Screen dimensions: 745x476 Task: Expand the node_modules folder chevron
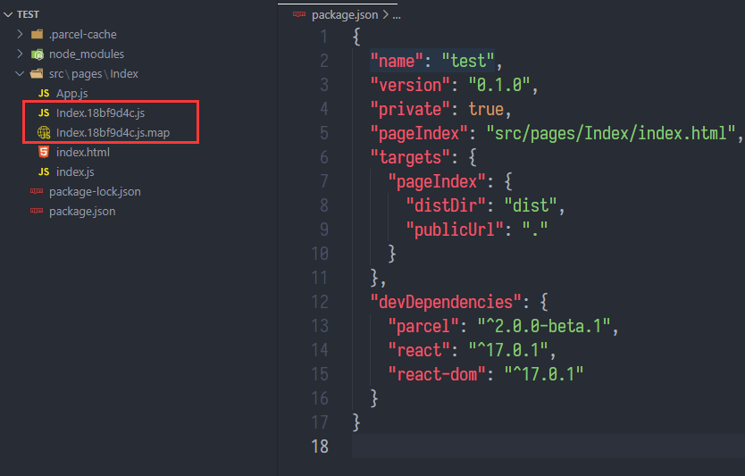pos(20,54)
